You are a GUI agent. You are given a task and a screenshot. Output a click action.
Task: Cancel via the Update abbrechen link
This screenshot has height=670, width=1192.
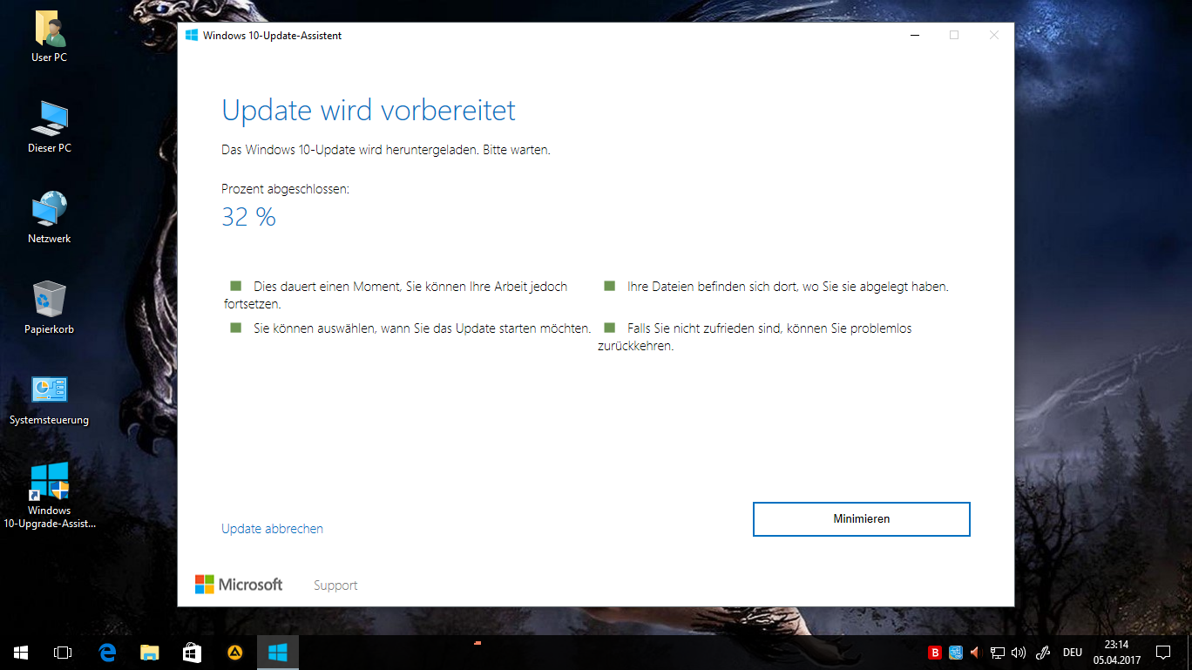click(x=272, y=529)
